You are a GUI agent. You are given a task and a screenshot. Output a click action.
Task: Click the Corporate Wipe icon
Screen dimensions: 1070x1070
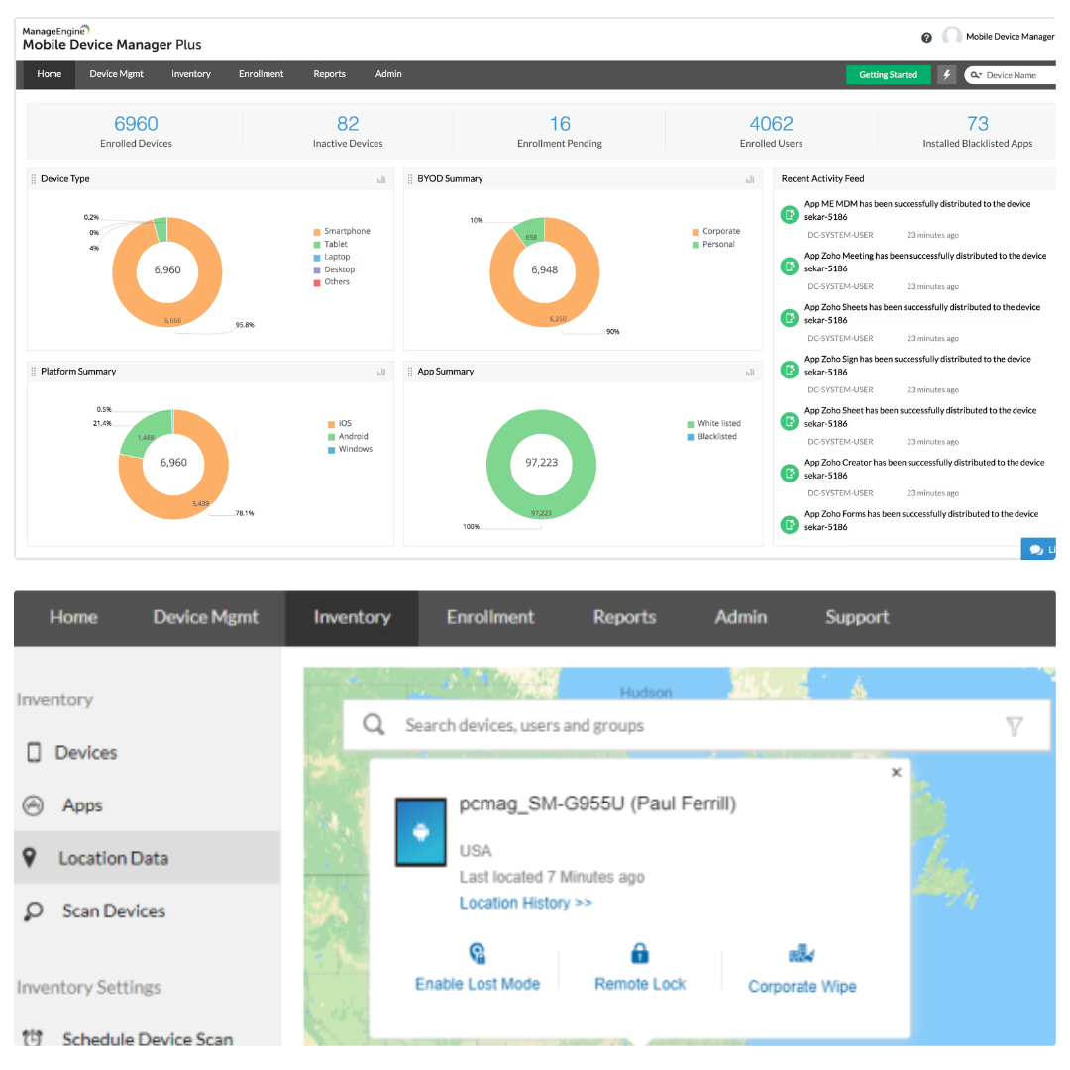(x=802, y=955)
